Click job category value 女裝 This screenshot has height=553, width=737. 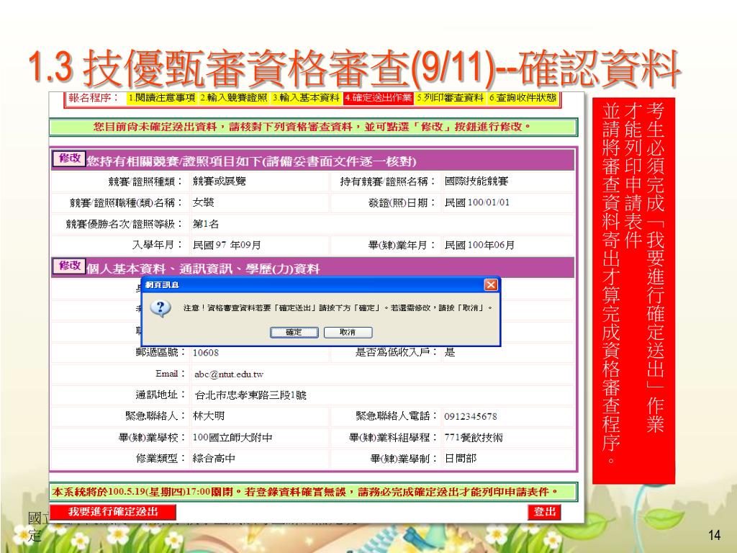[203, 202]
